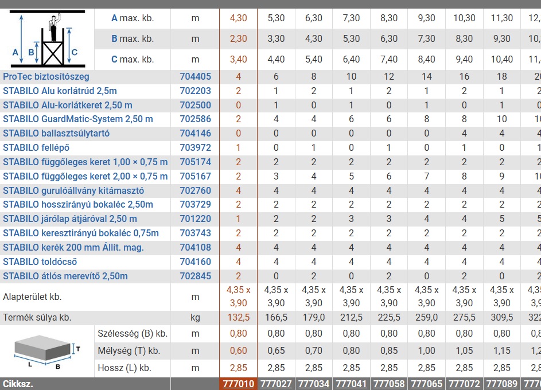The height and width of the screenshot is (390, 541).
Task: Click article number 704160
Action: point(195,262)
